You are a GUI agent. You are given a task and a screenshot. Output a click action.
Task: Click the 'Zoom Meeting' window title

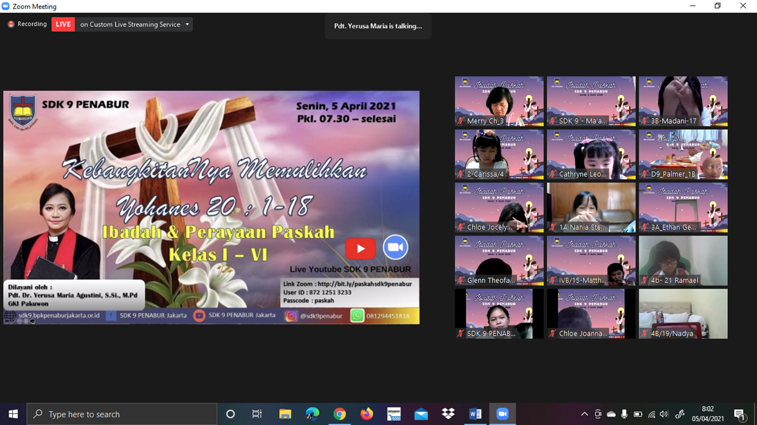tap(35, 6)
